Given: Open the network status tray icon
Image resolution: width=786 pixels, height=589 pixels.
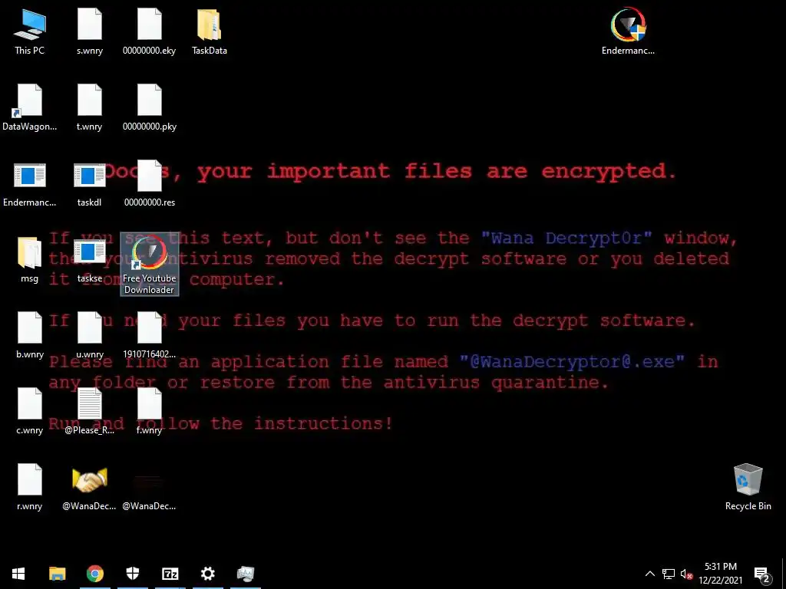Looking at the screenshot, I should pyautogui.click(x=669, y=574).
